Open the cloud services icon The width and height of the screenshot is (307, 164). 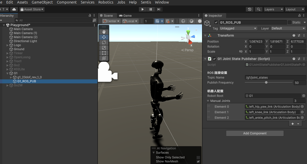point(14,9)
